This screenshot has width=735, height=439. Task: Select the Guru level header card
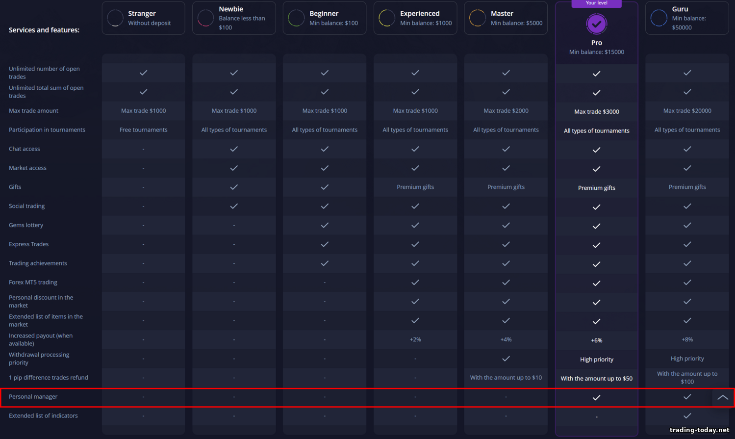(686, 18)
